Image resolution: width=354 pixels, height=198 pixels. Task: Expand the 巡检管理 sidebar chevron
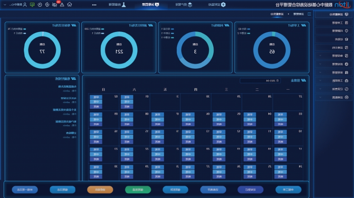pos(320,64)
